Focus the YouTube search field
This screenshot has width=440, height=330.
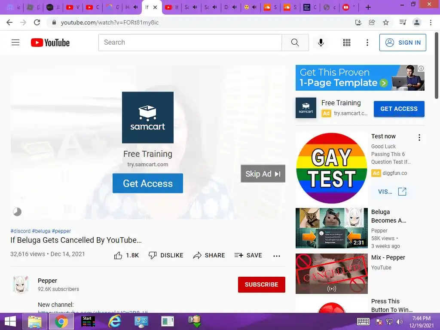click(190, 43)
